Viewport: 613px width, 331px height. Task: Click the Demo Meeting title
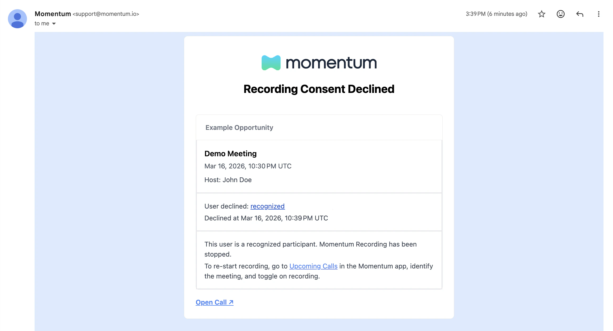click(230, 153)
